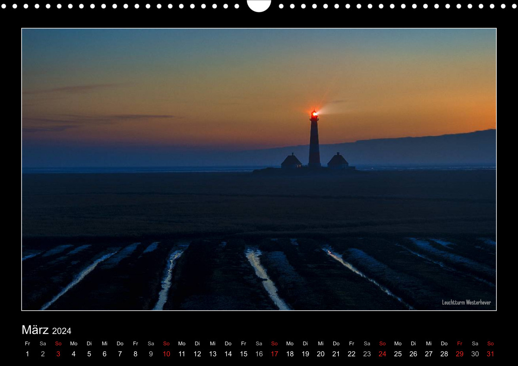
Task: Select holiday Friday 29 in the calendar
Action: pos(460,354)
